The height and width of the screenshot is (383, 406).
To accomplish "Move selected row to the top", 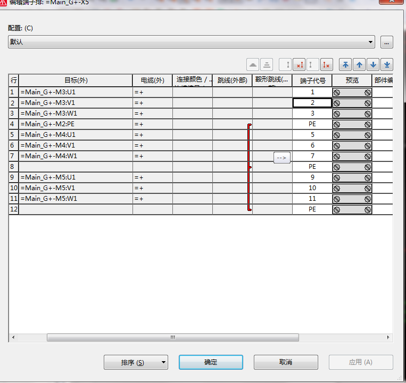I will [345, 64].
